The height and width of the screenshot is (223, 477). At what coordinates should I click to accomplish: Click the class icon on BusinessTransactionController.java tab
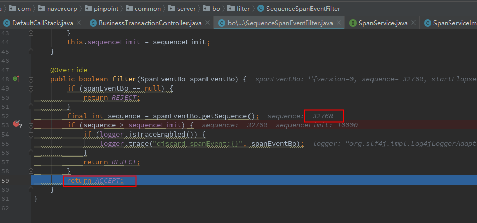[93, 23]
